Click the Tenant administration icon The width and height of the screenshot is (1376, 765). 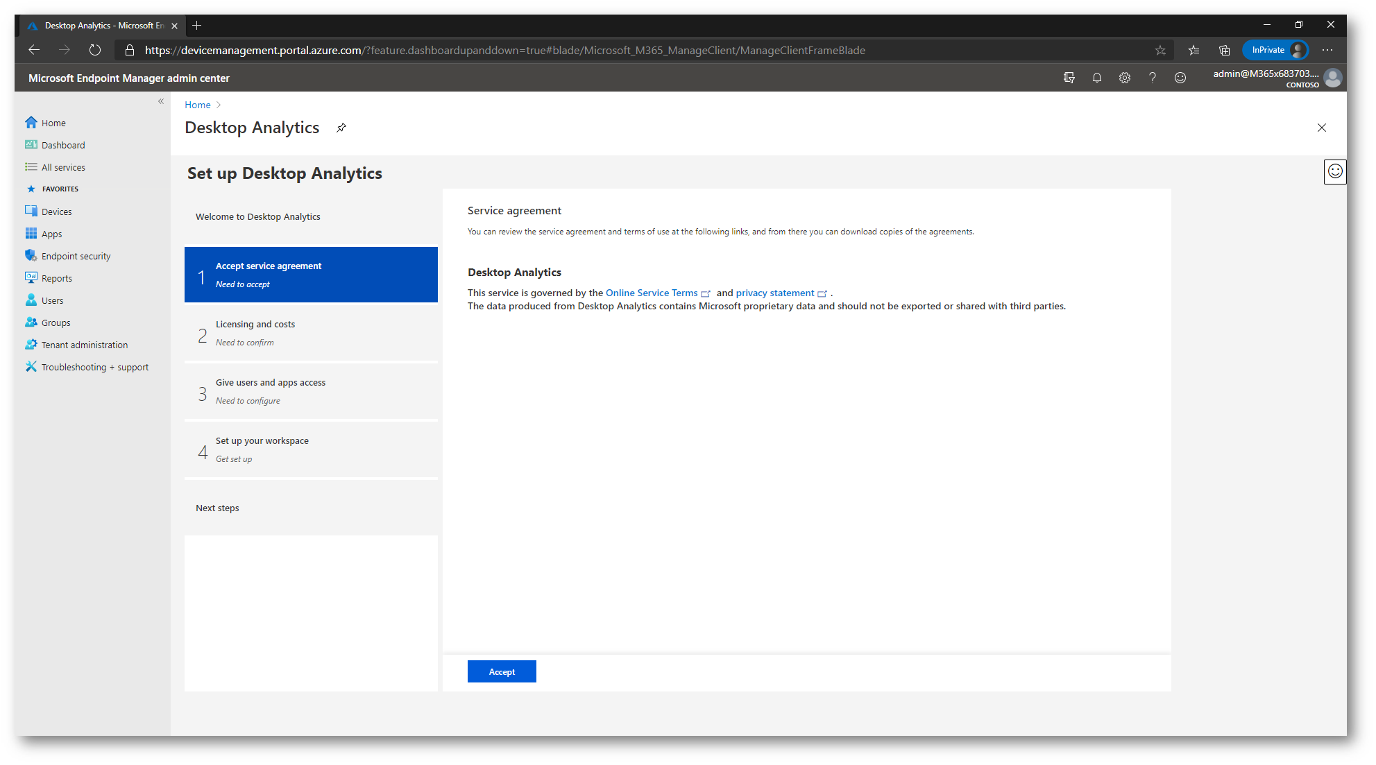tap(31, 345)
